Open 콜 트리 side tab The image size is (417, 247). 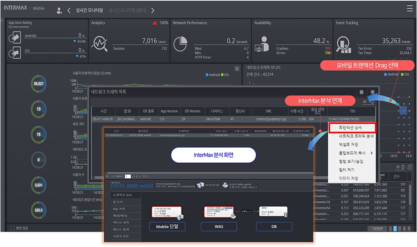coord(126,202)
